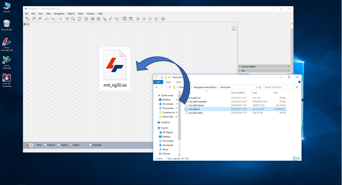Select the magnifier Zoom tool

click(73, 19)
